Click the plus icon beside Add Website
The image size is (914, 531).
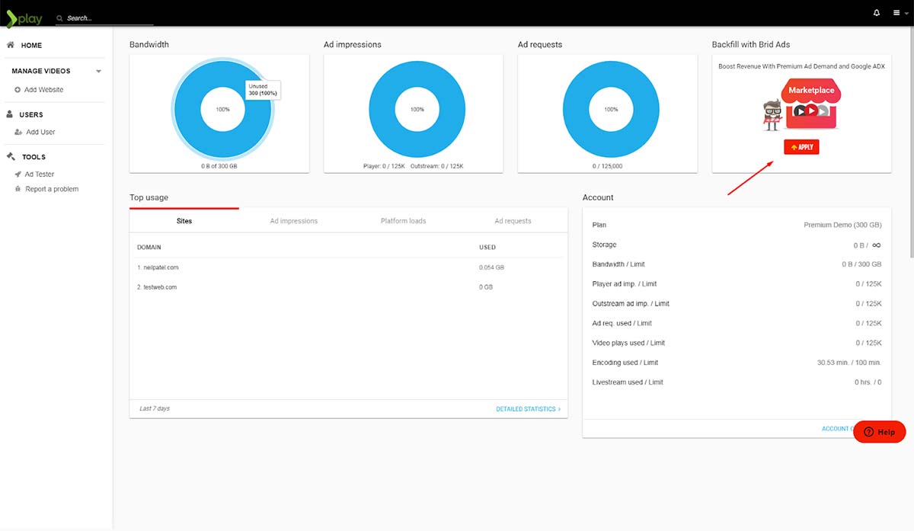pos(18,90)
